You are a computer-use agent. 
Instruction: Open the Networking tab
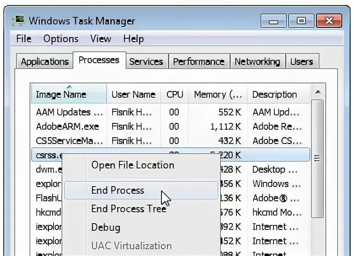click(257, 61)
